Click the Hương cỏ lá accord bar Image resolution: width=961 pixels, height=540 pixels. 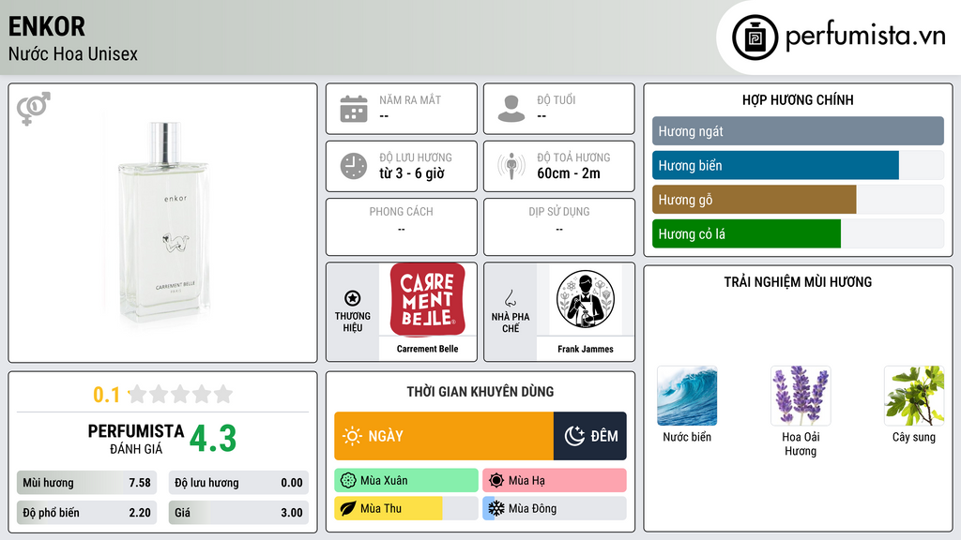pos(798,233)
